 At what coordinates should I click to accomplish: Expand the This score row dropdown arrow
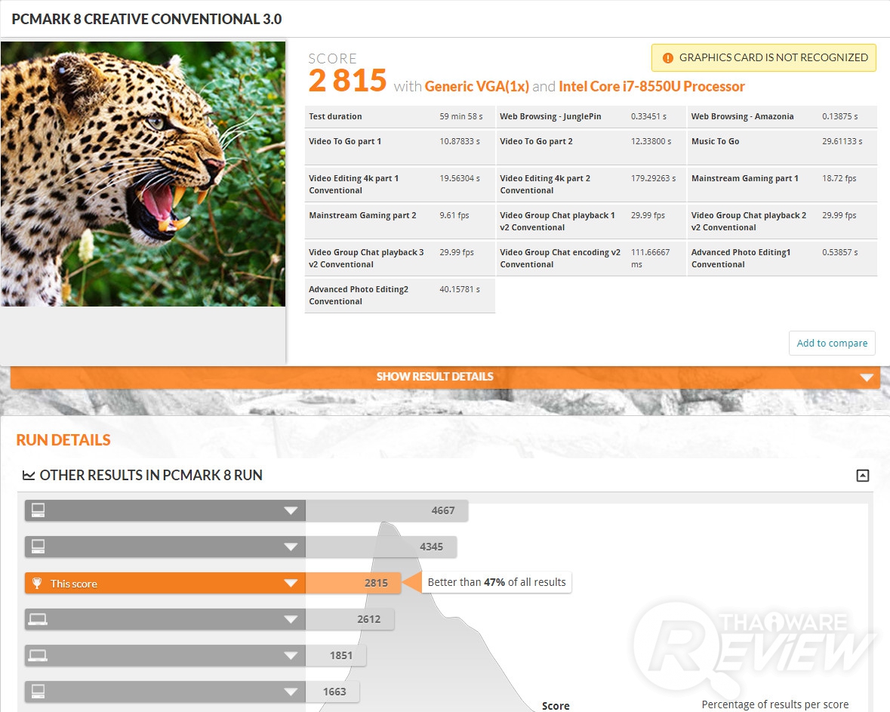[x=291, y=583]
